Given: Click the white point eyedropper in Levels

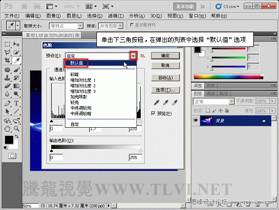Looking at the screenshot, I should (175, 102).
